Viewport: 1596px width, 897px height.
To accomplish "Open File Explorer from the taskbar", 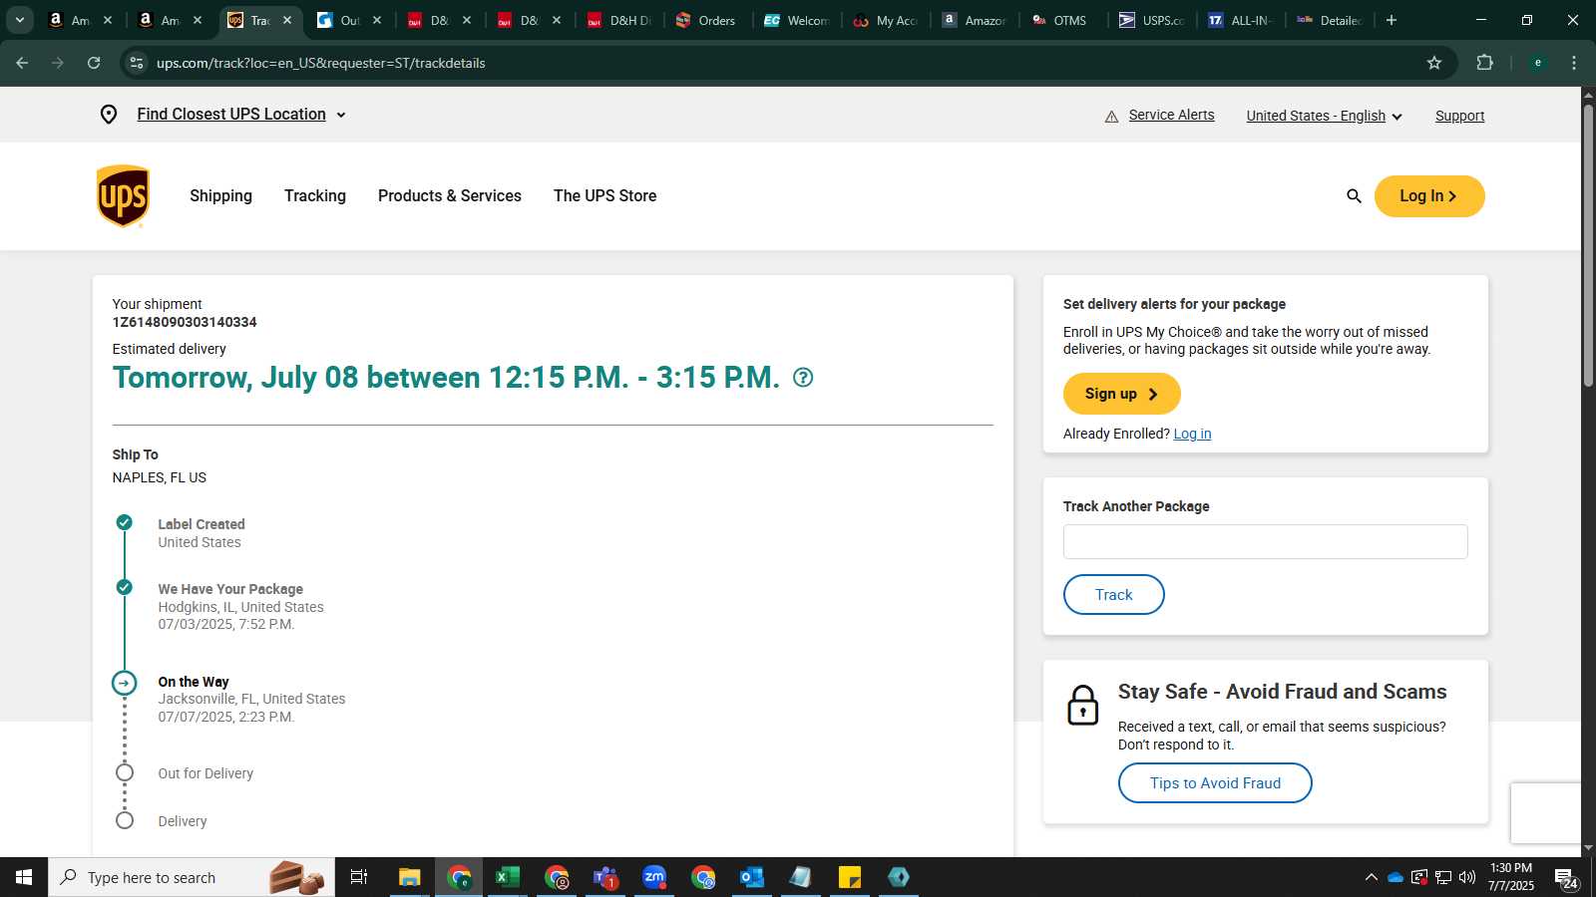I will [410, 877].
